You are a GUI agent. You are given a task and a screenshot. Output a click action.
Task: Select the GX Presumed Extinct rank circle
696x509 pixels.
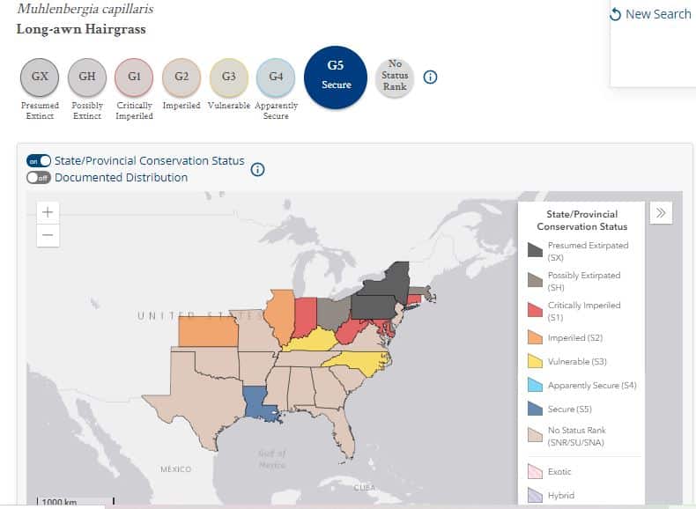[40, 77]
